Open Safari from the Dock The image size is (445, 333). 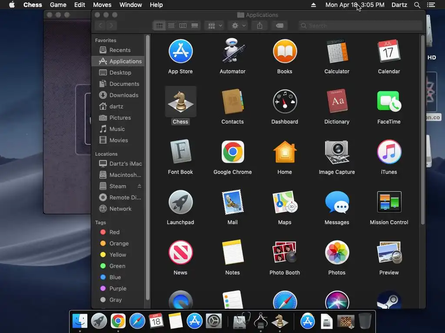pyautogui.click(x=137, y=321)
